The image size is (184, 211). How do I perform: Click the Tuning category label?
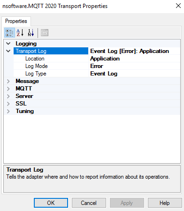coord(25,111)
